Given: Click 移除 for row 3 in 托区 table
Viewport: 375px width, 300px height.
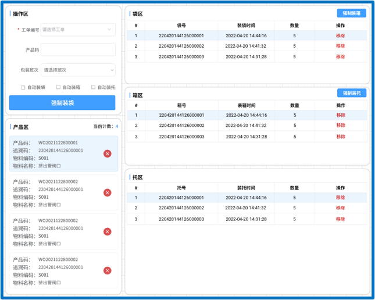Looking at the screenshot, I should point(340,219).
